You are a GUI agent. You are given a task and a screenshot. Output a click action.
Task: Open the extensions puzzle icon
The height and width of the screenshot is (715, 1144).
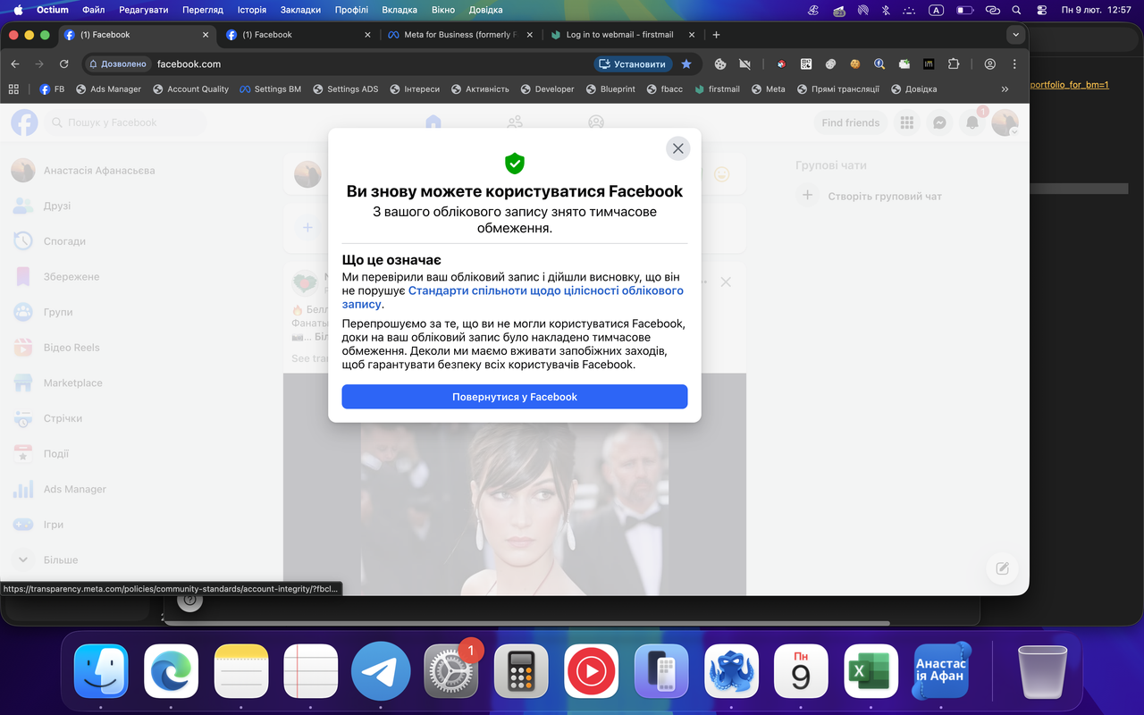(x=954, y=64)
